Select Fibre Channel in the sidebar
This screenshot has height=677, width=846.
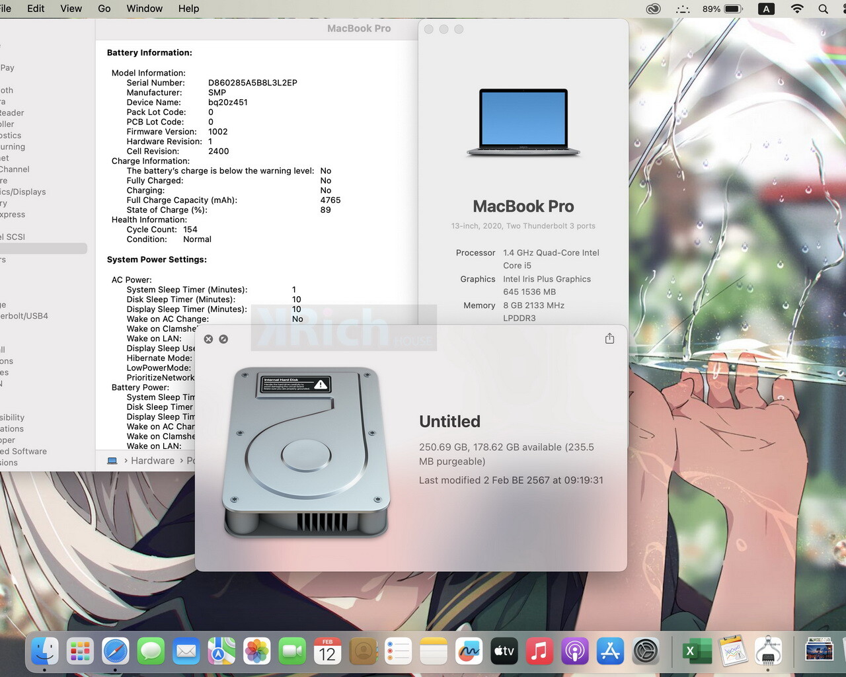[15, 169]
